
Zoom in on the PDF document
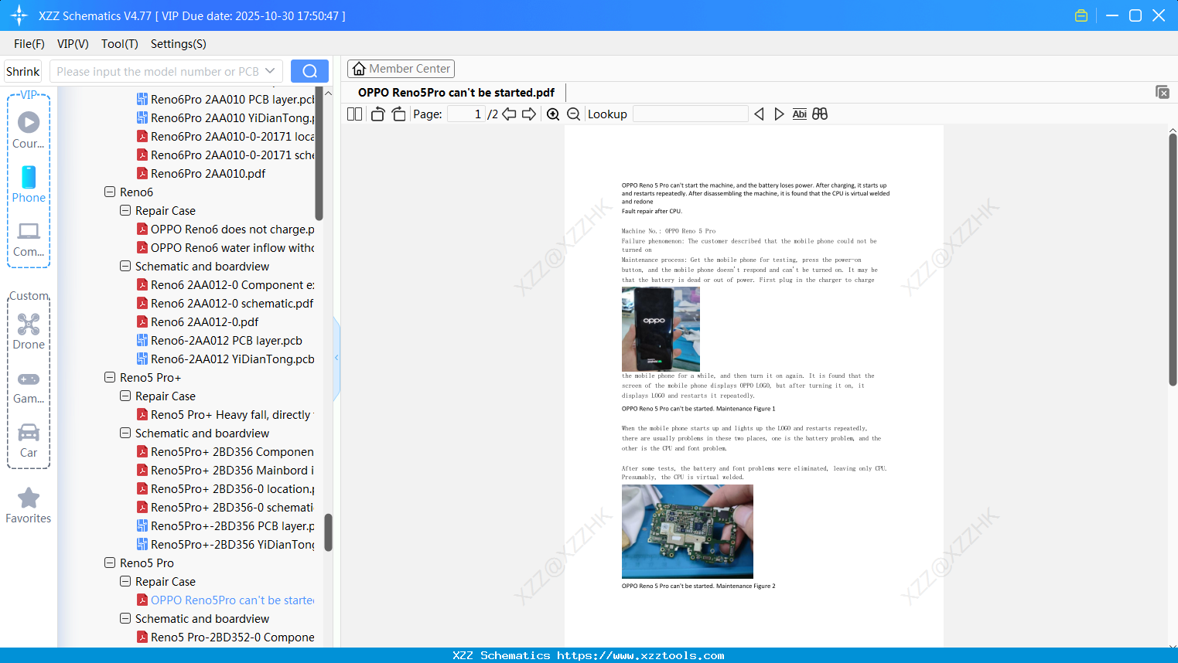click(553, 114)
